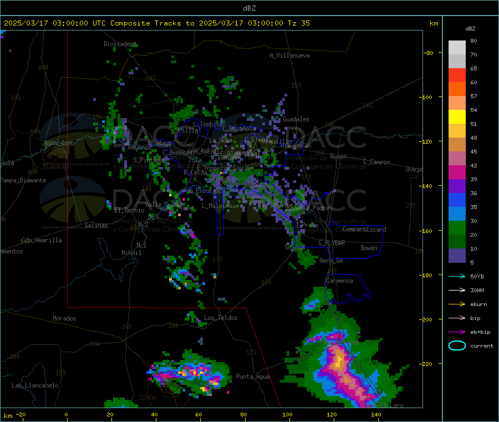
Task: Select the tan swatch between 48 and 45
Action: (x=457, y=145)
